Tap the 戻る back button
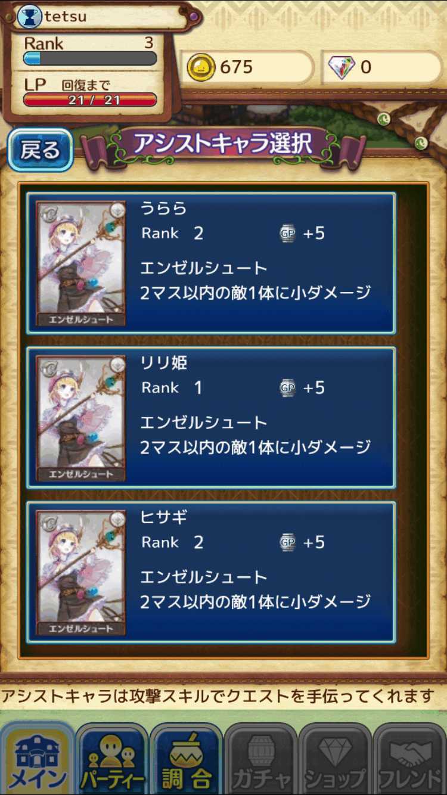This screenshot has width=447, height=795. (x=41, y=150)
